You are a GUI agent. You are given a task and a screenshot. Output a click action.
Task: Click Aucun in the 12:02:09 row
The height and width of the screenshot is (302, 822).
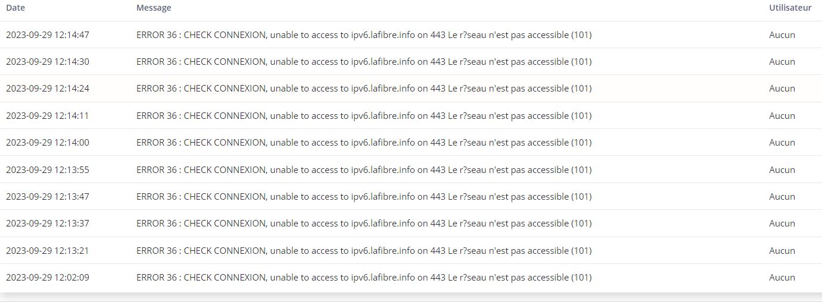(x=782, y=277)
